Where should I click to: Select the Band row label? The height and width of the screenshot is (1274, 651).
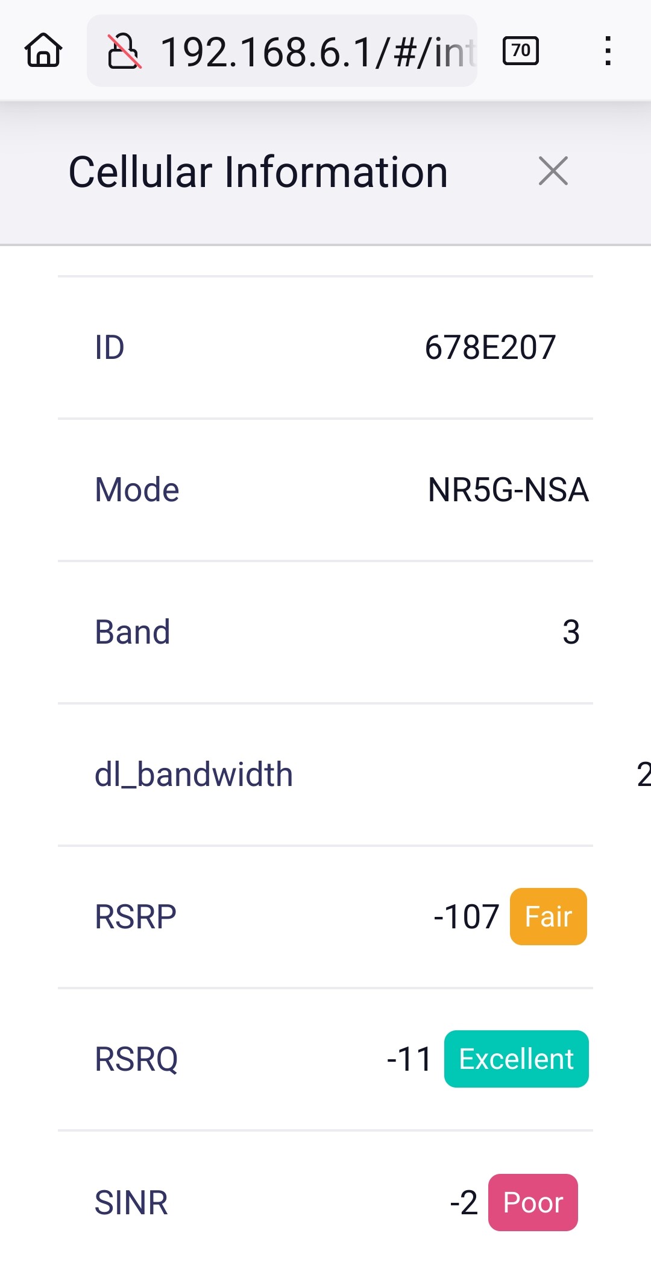click(133, 632)
